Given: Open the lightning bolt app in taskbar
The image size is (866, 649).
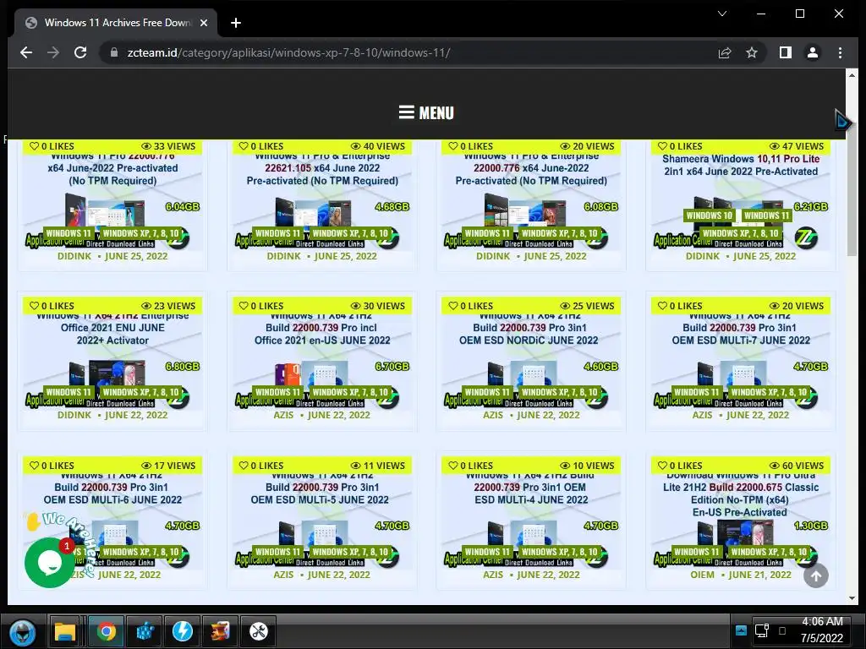Looking at the screenshot, I should [x=183, y=631].
